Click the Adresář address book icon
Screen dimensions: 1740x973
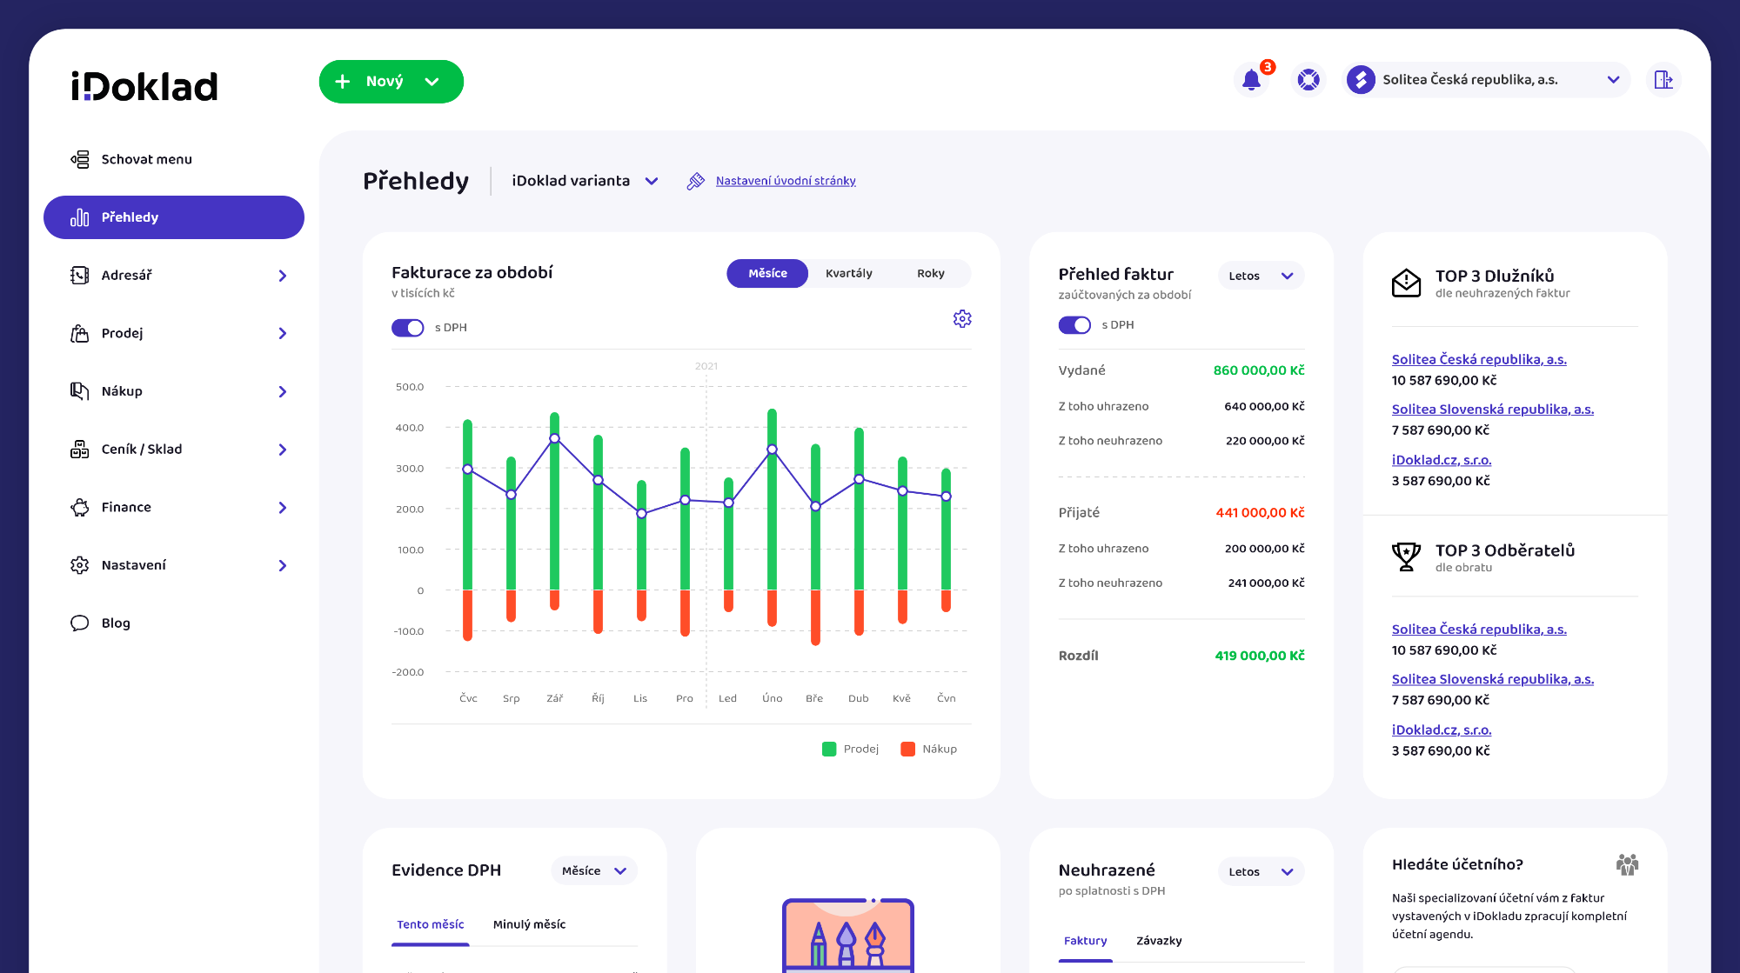pyautogui.click(x=80, y=276)
